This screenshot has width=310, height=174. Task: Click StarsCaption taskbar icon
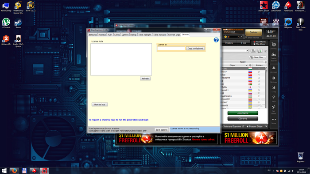coord(44,170)
